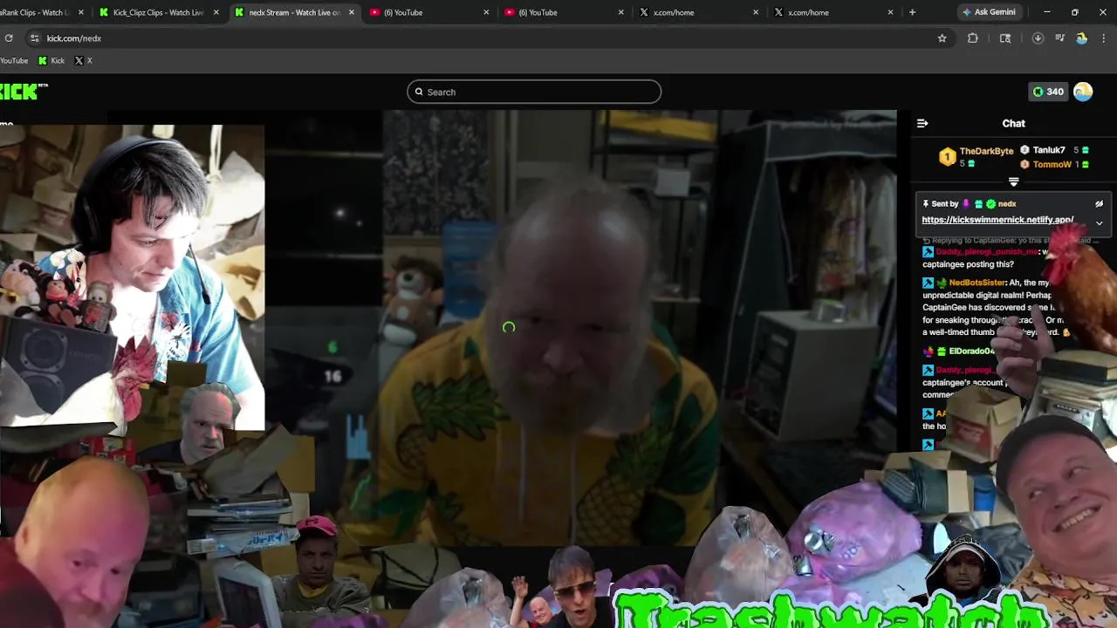The height and width of the screenshot is (628, 1117).
Task: Open the media controls icon
Action: coord(1059,38)
